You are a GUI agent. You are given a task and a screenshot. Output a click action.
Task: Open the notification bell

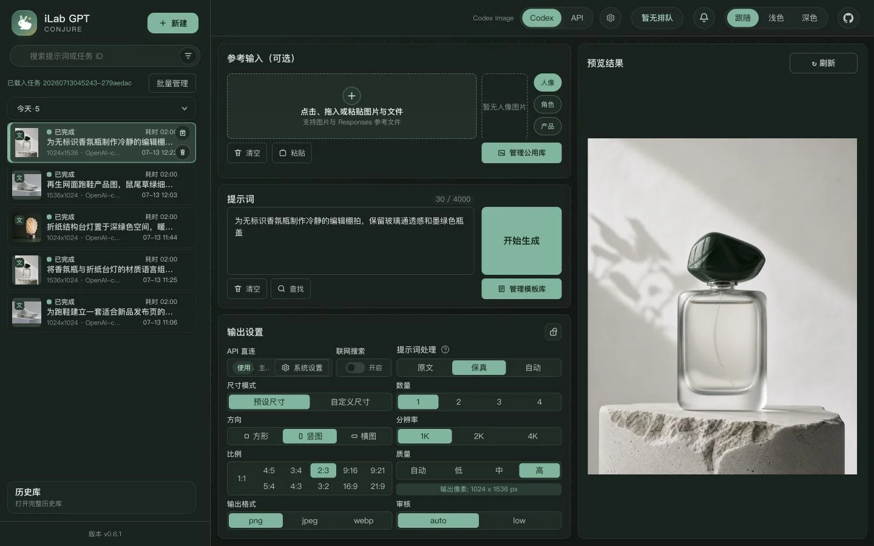(x=704, y=18)
